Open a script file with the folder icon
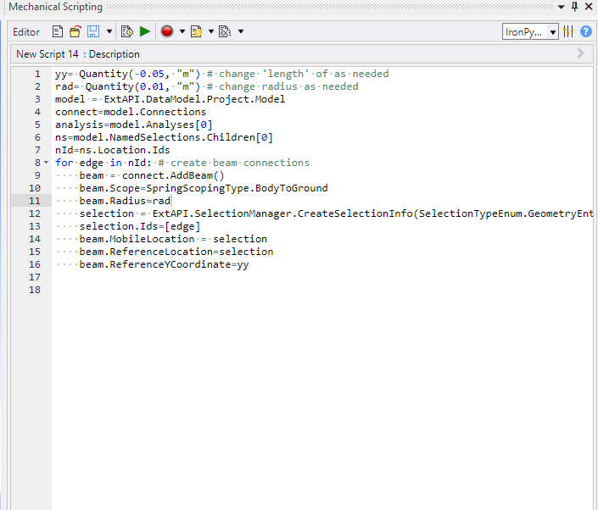The height and width of the screenshot is (510, 598). coord(75,31)
